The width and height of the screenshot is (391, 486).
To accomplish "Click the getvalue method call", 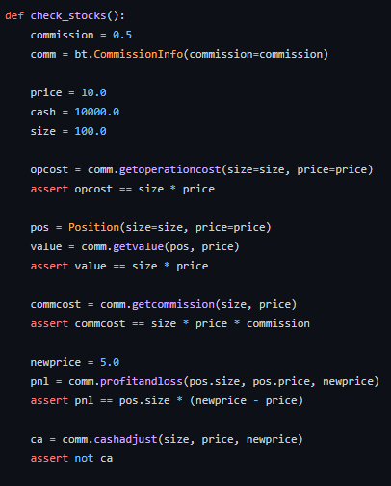I will (x=139, y=246).
